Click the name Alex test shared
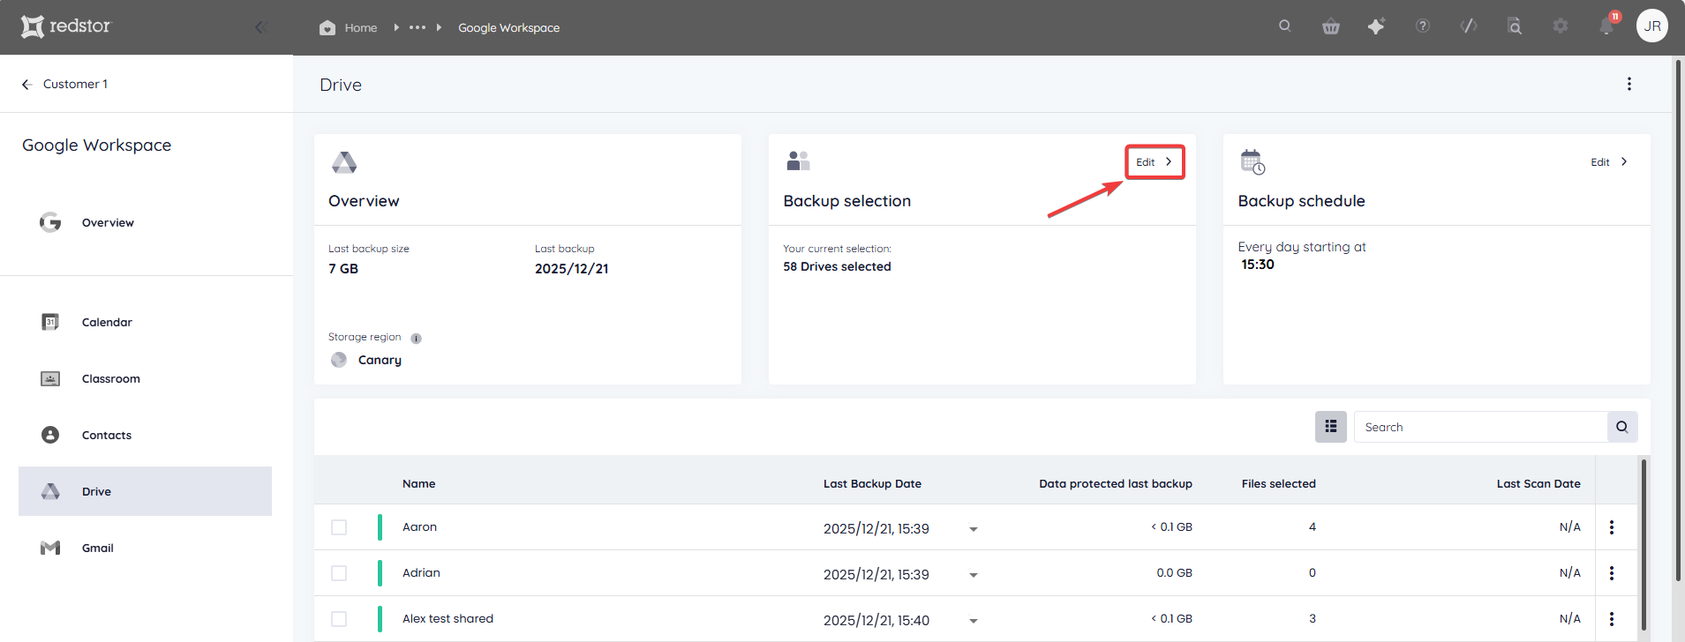Screen dimensions: 1685x642 pyautogui.click(x=448, y=619)
